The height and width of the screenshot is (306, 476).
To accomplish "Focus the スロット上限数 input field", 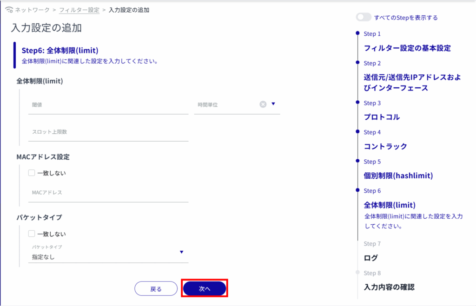I will (108, 132).
